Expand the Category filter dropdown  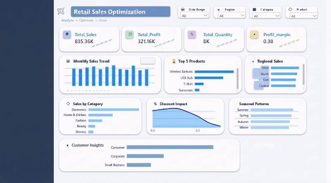pyautogui.click(x=266, y=16)
